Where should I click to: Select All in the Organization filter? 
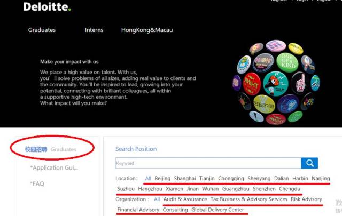(157, 199)
